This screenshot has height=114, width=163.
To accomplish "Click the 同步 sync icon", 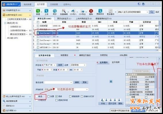I will [x=55, y=11].
